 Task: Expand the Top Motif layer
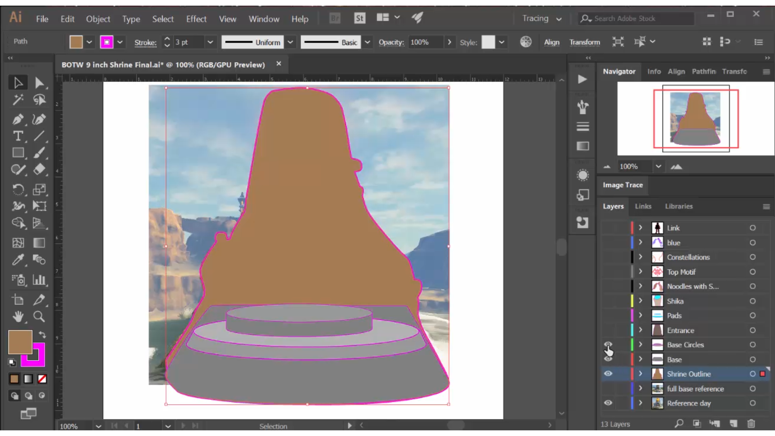click(x=640, y=272)
